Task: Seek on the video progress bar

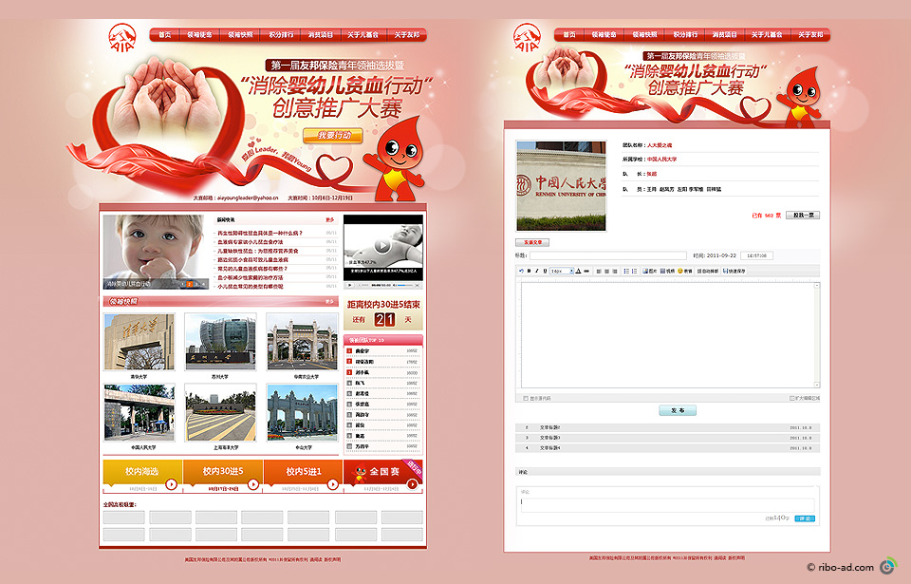Action: (364, 285)
